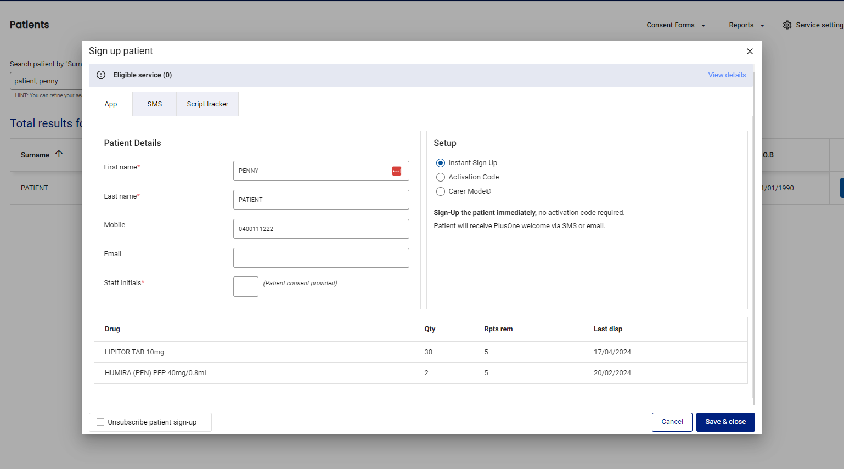844x469 pixels.
Task: Switch to the SMS tab
Action: [x=155, y=104]
